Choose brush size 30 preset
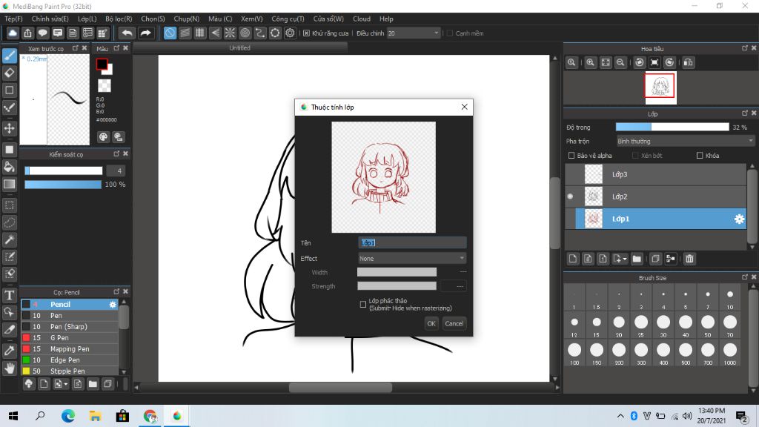Image resolution: width=759 pixels, height=427 pixels. point(663,325)
